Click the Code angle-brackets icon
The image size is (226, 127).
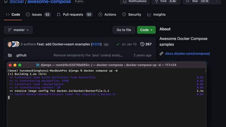tap(8, 14)
